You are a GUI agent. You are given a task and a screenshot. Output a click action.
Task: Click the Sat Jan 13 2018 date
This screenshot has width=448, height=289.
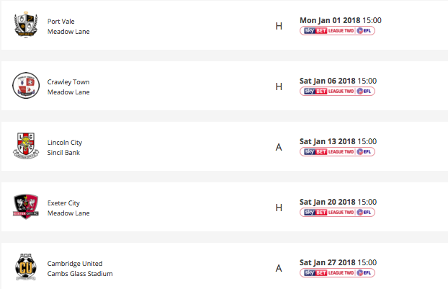tap(328, 141)
